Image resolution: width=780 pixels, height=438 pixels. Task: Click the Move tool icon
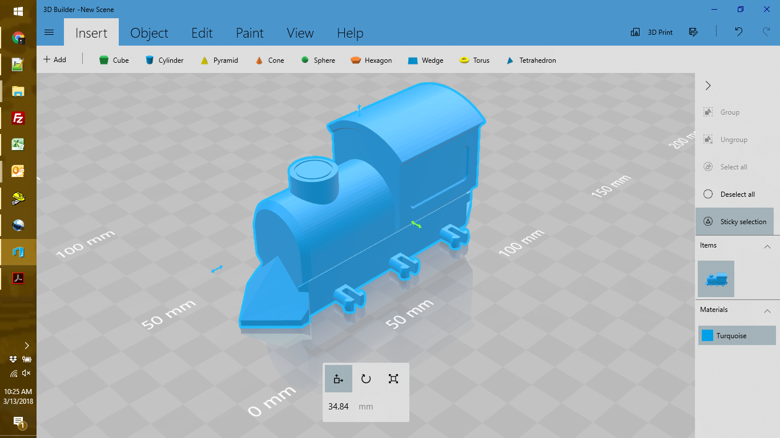339,379
